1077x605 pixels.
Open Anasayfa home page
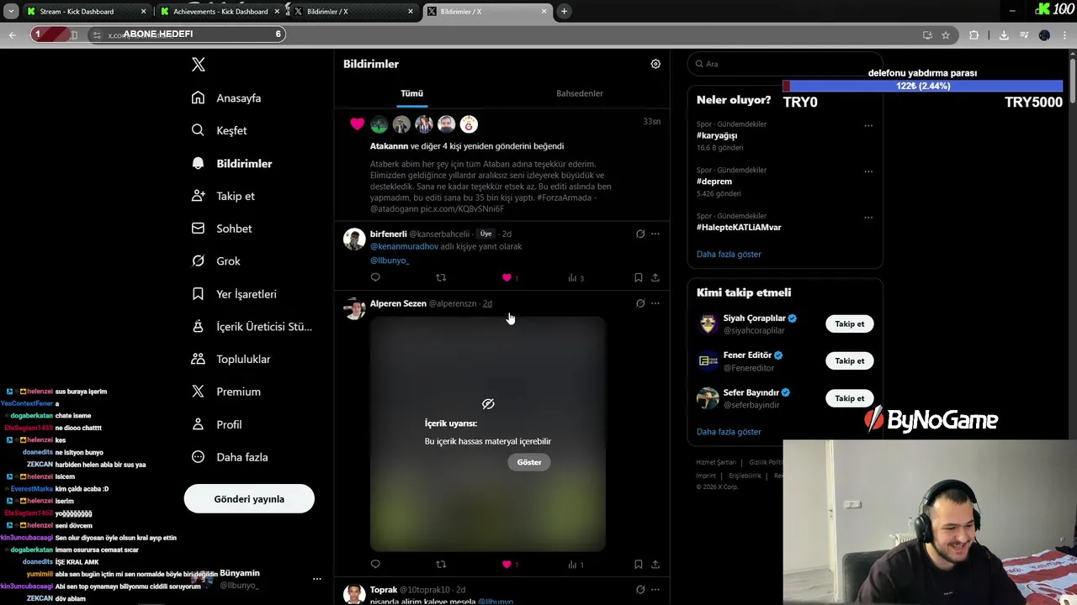[227, 98]
